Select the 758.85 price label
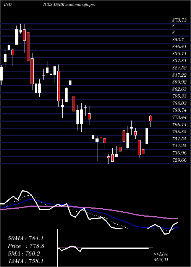The width and height of the screenshot is (191, 267). coord(179,132)
